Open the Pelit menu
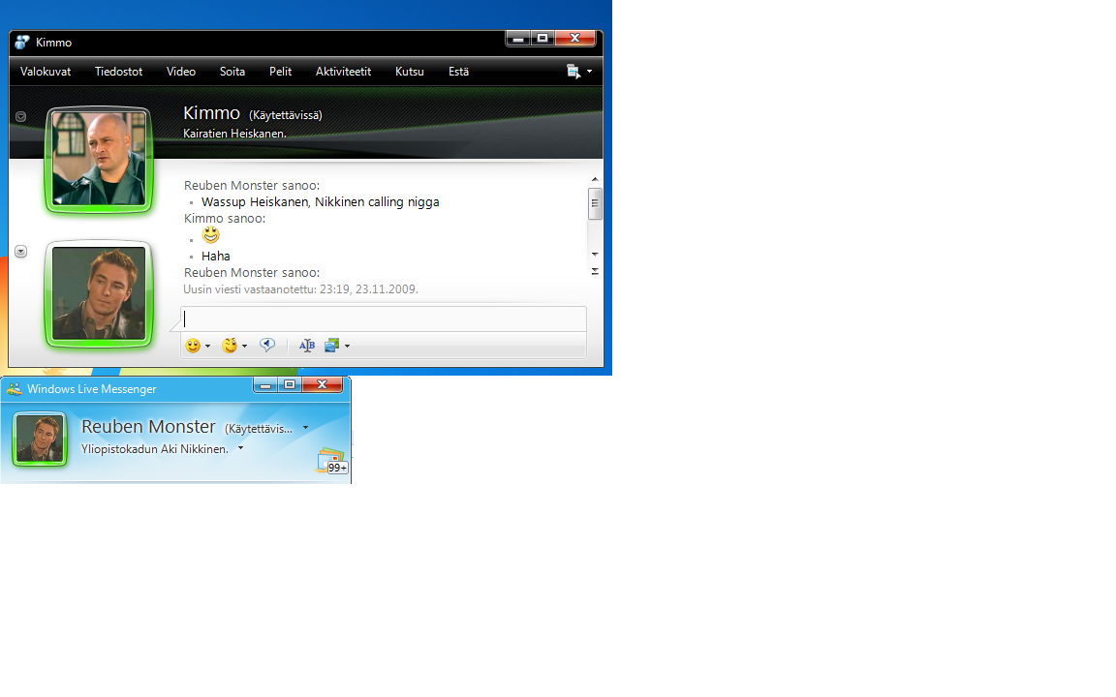The image size is (1116, 697). [x=280, y=72]
